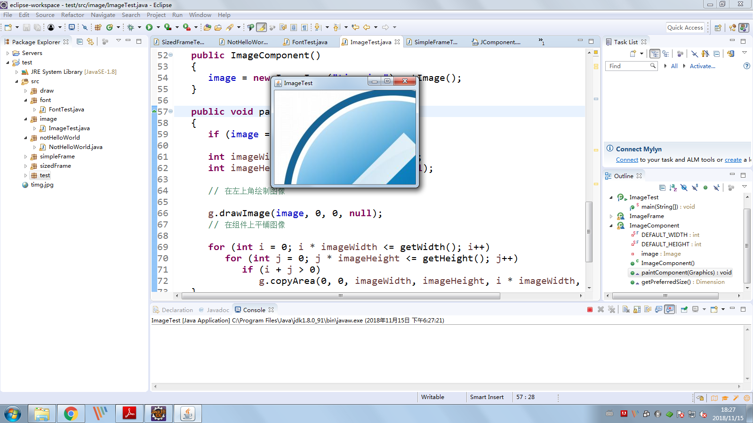Image resolution: width=753 pixels, height=423 pixels.
Task: Open Chrome from the taskbar
Action: click(x=71, y=414)
